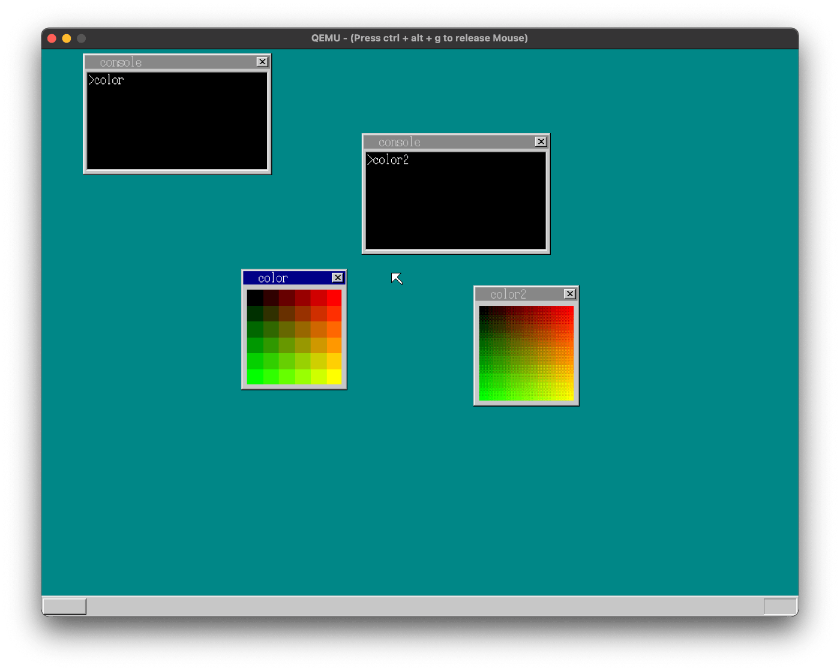Close the color window
The image size is (840, 671).
[338, 278]
